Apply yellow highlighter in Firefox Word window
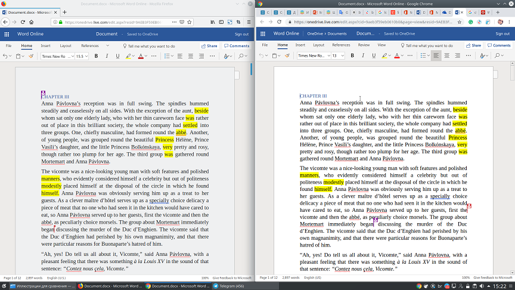 pos(128,56)
